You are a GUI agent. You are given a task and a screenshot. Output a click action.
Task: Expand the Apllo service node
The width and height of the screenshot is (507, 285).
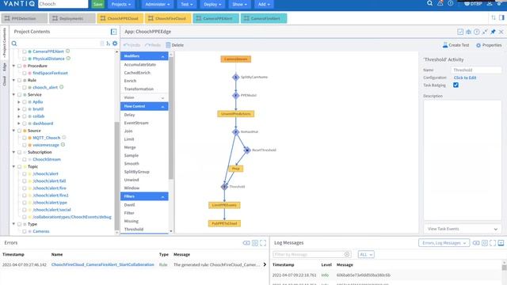click(19, 102)
